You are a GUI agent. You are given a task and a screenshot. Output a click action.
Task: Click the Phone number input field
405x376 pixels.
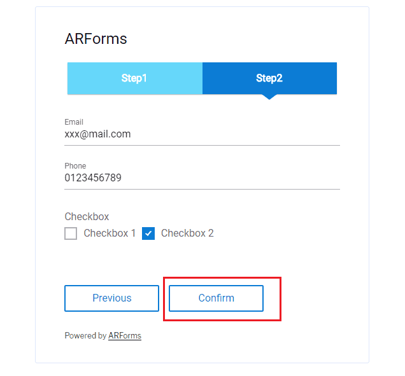click(202, 178)
